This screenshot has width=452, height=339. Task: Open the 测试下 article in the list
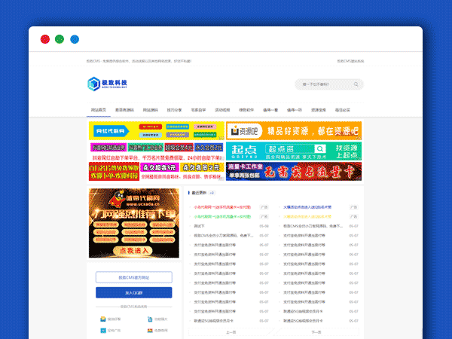coord(200,225)
